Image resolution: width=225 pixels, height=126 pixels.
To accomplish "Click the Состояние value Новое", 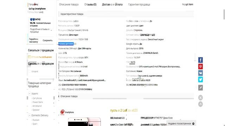I will click(x=139, y=71).
